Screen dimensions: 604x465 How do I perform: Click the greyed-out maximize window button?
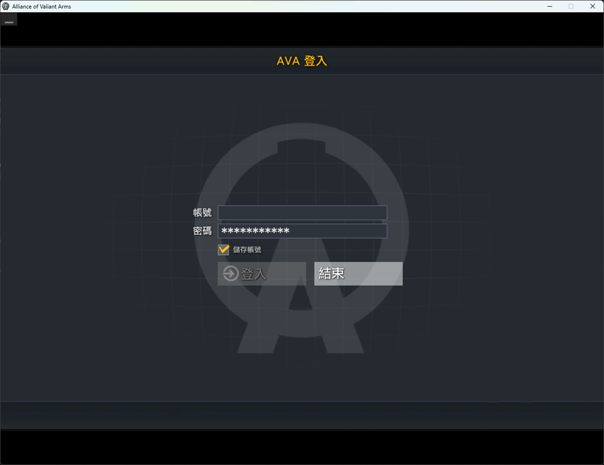coord(571,6)
